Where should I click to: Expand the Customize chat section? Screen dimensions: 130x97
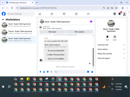[x=111, y=45]
